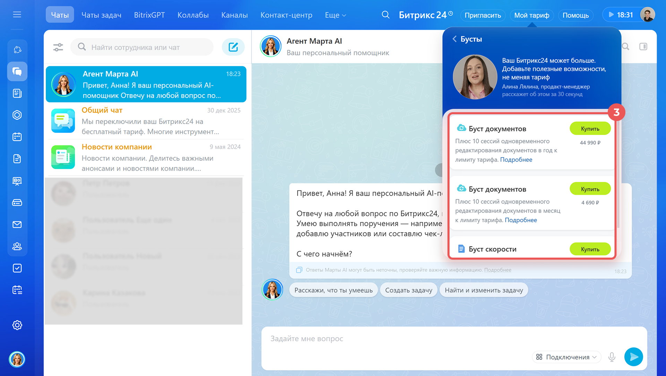Open chat list filter settings icon

point(58,47)
